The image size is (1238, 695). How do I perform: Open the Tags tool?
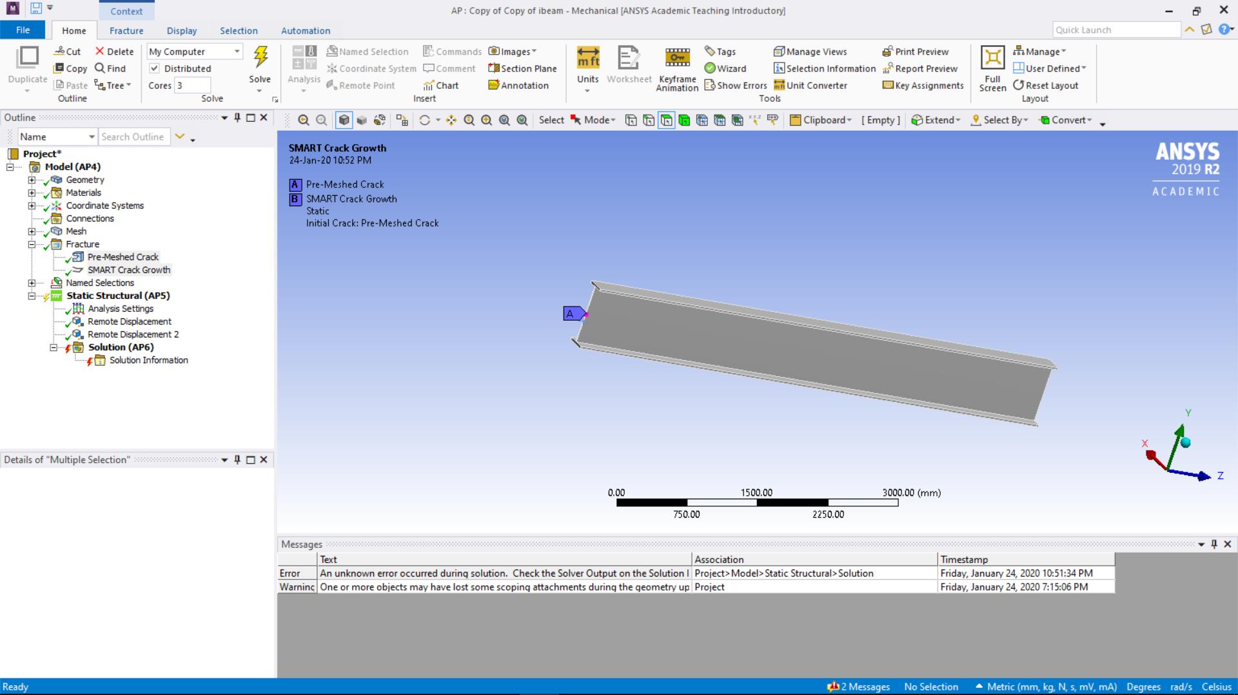pyautogui.click(x=720, y=52)
